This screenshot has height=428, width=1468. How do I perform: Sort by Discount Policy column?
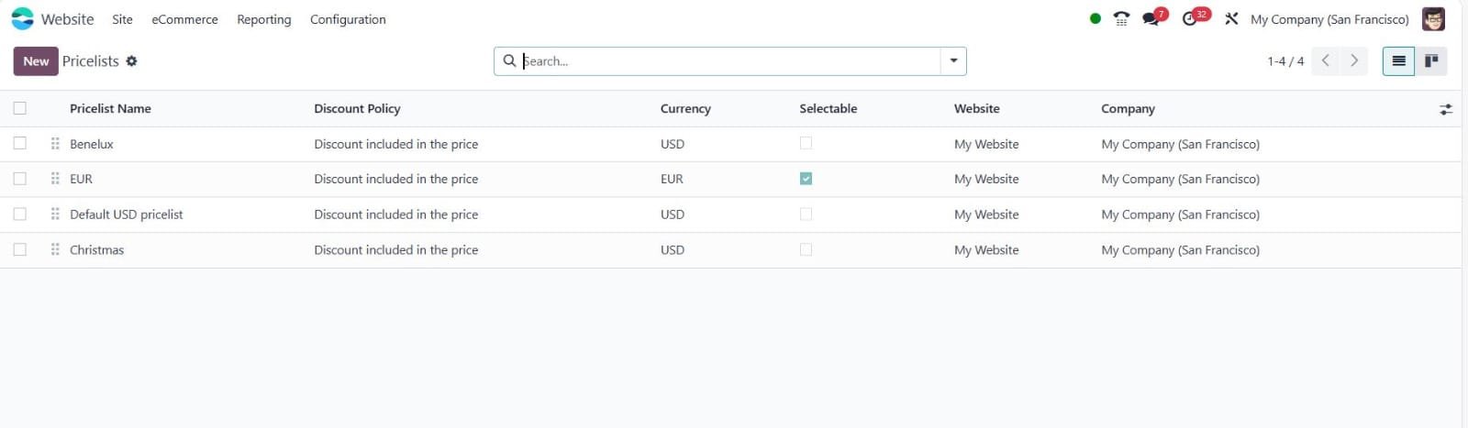point(357,108)
